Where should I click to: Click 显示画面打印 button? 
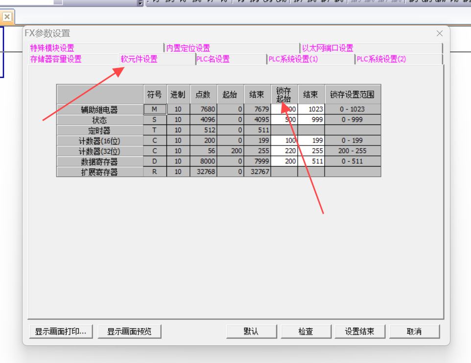point(61,331)
